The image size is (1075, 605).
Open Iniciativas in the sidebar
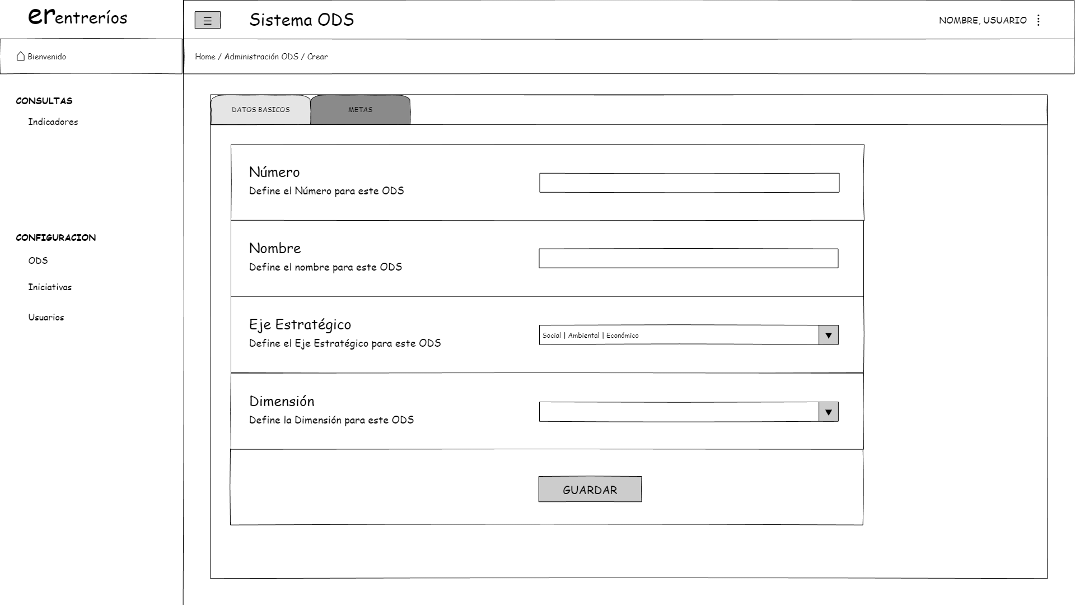50,287
